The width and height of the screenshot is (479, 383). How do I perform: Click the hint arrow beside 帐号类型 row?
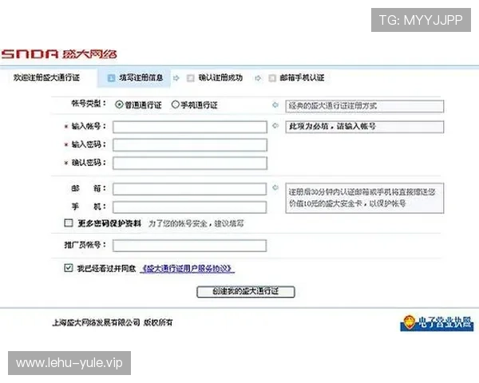[x=275, y=105]
